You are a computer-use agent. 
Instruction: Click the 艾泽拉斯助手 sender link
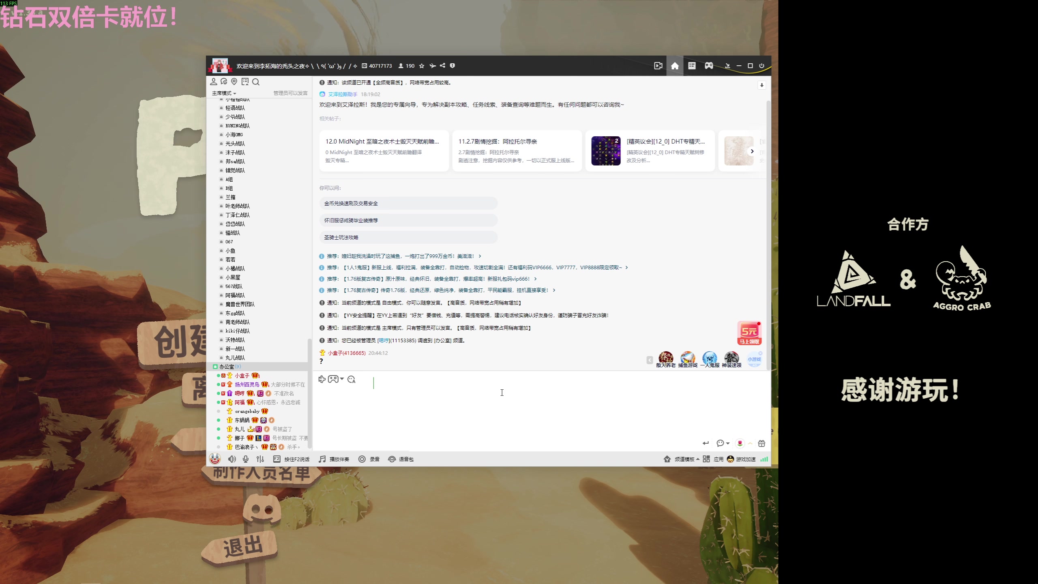click(x=343, y=94)
